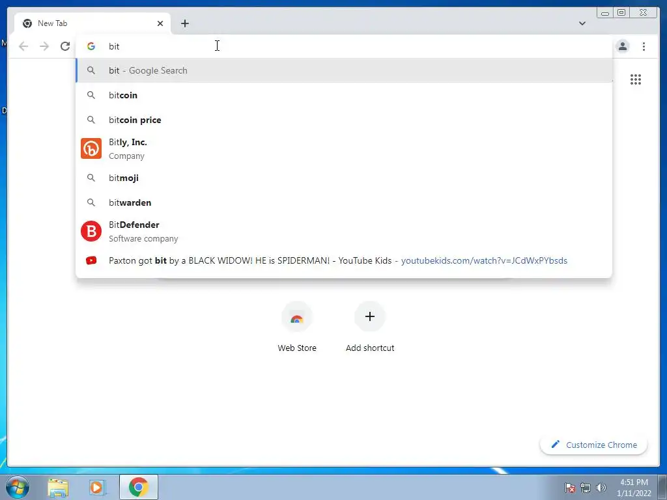667x500 pixels.
Task: Open Windows Explorer from taskbar
Action: 58,487
